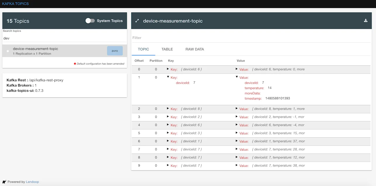Collapse the Key for offset 1
The height and width of the screenshot is (186, 376).
pyautogui.click(x=168, y=77)
